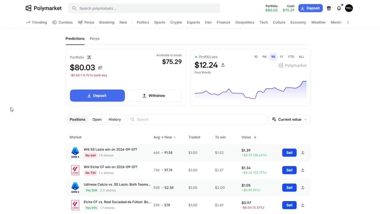Open header Portfolio $80.03 link
380x214 pixels.
[x=271, y=8]
